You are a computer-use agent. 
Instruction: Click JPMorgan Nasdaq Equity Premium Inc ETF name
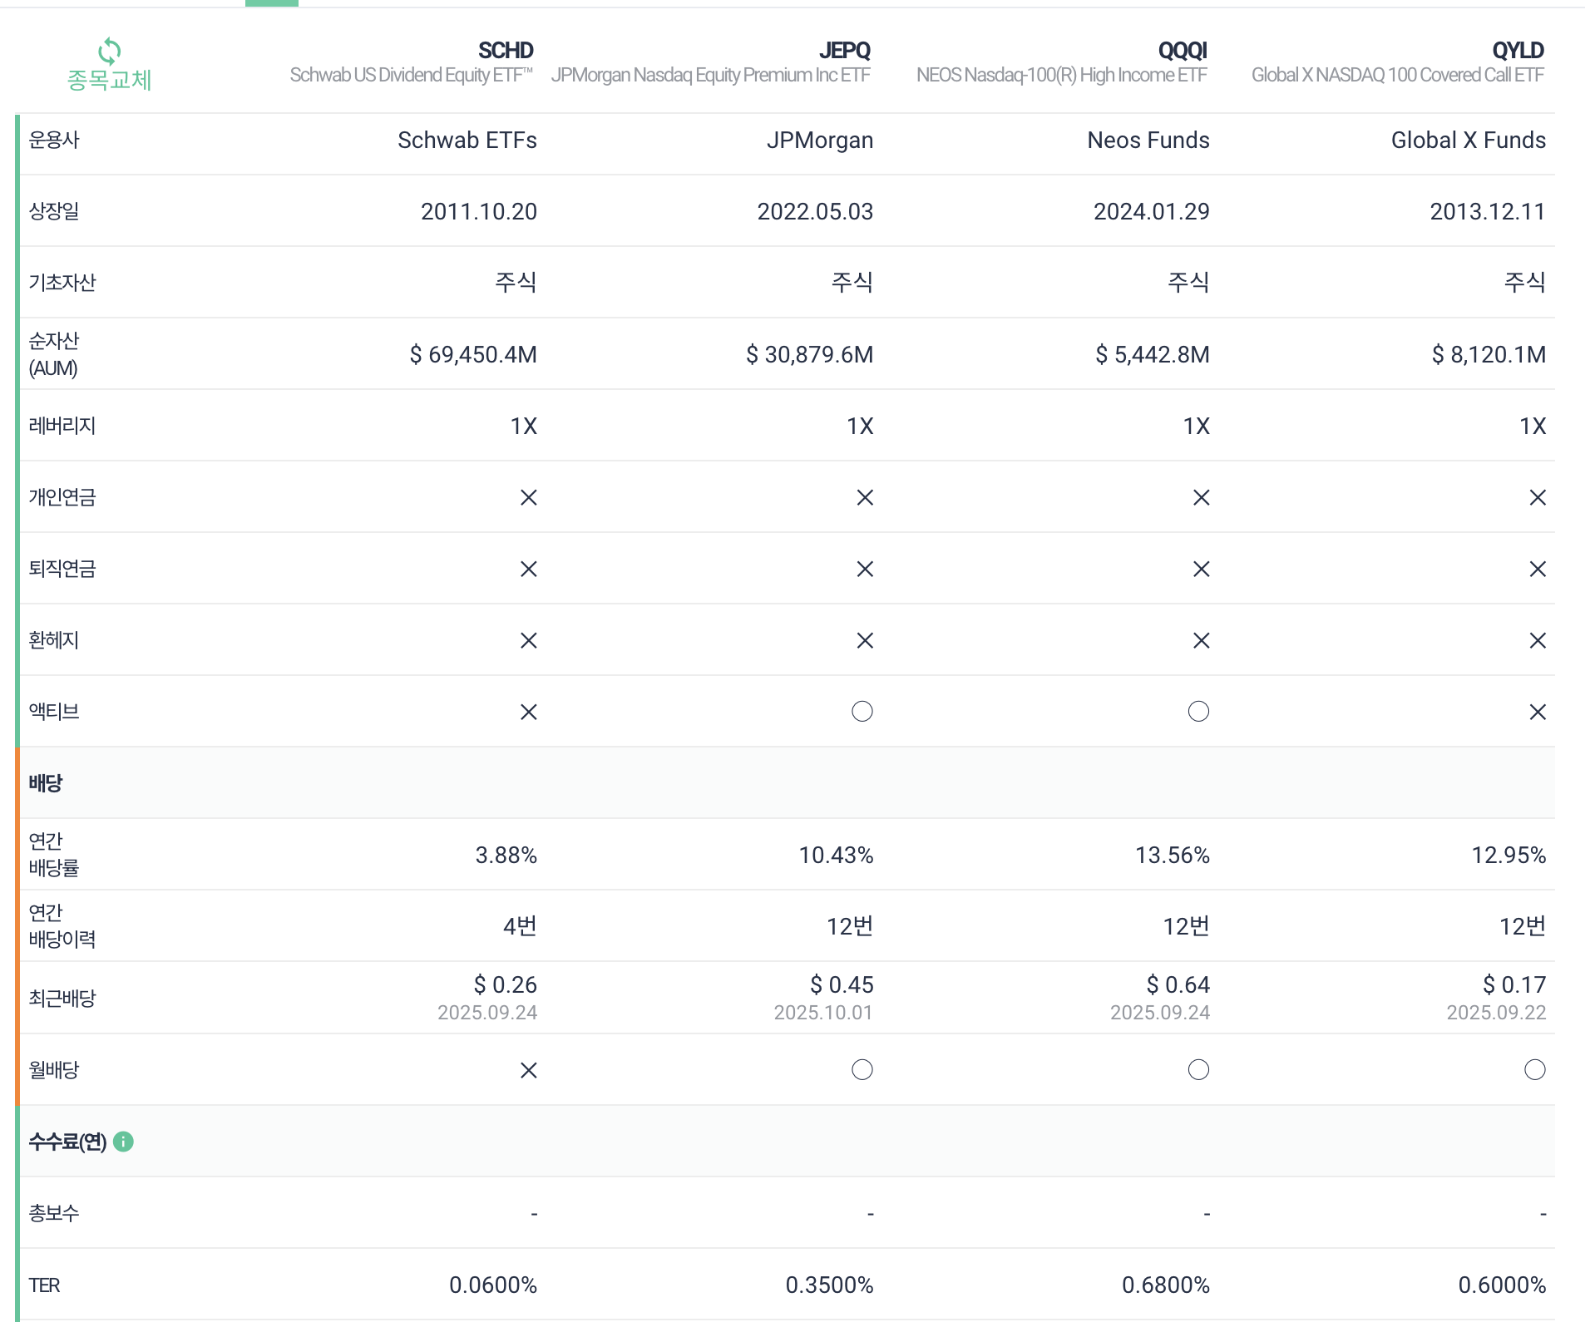710,76
